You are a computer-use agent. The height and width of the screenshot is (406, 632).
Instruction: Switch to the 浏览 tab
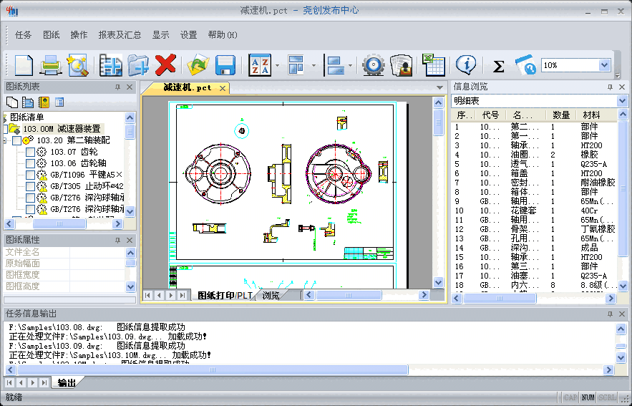271,295
